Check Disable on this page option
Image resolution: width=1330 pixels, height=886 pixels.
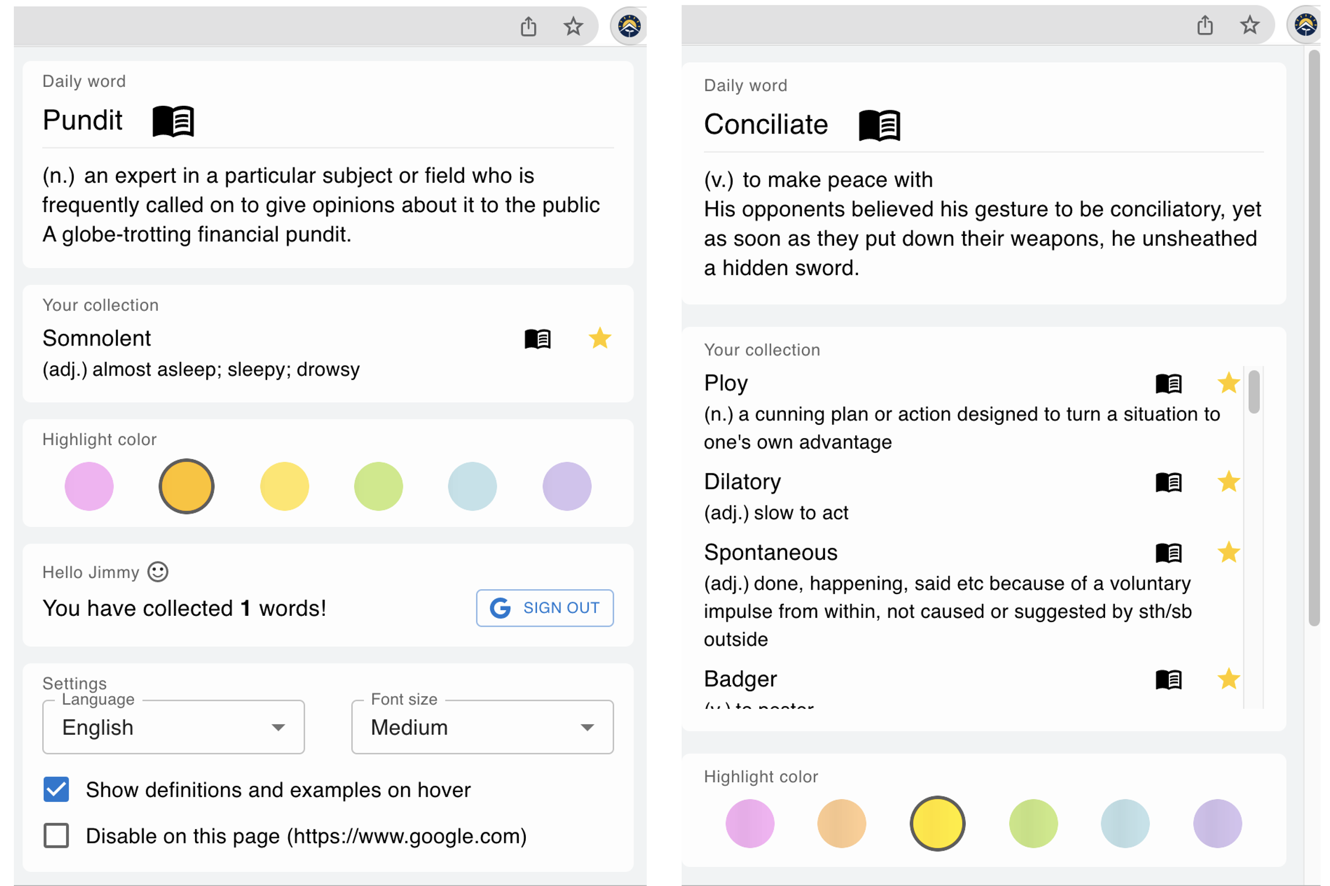56,835
